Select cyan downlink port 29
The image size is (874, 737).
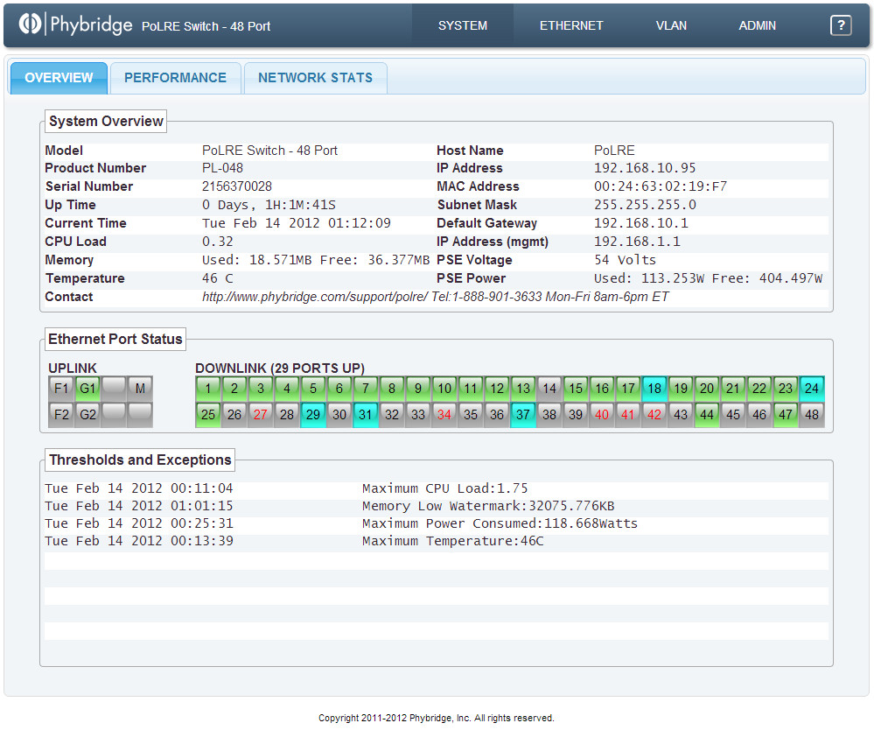[x=313, y=415]
